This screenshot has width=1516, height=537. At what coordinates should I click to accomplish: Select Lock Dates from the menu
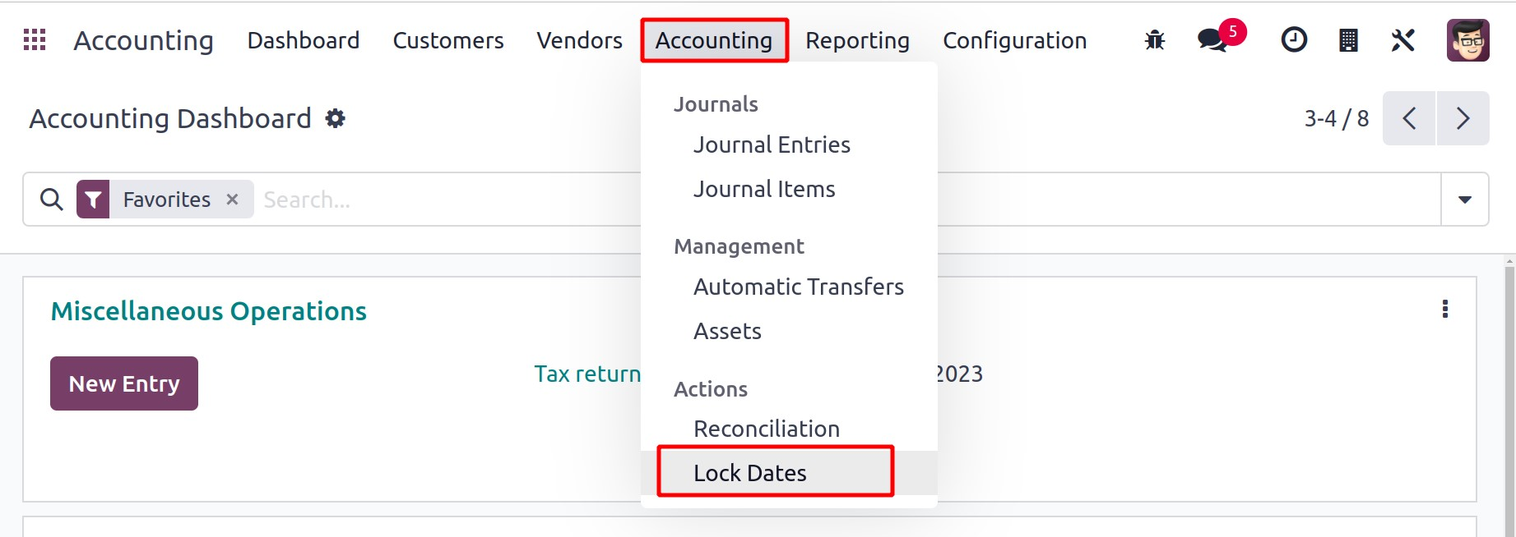[x=749, y=473]
